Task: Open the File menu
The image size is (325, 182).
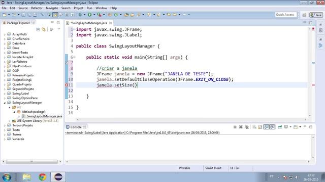Action: point(4,8)
